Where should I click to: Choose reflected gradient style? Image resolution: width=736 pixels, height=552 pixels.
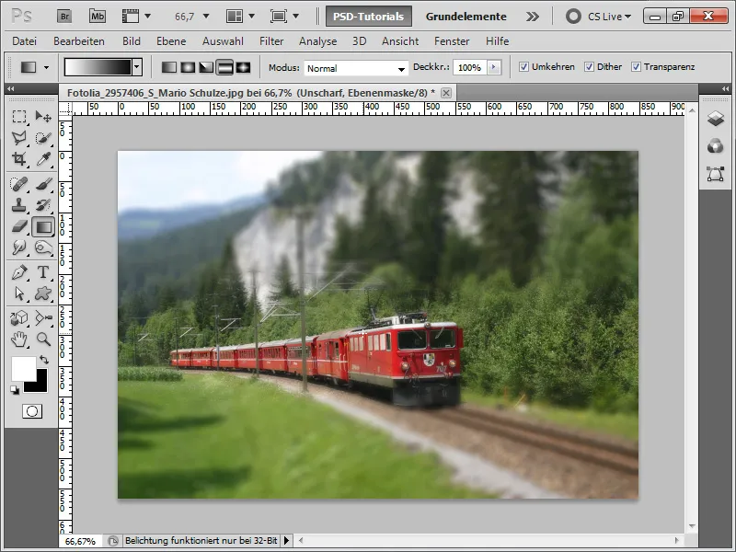tap(224, 67)
